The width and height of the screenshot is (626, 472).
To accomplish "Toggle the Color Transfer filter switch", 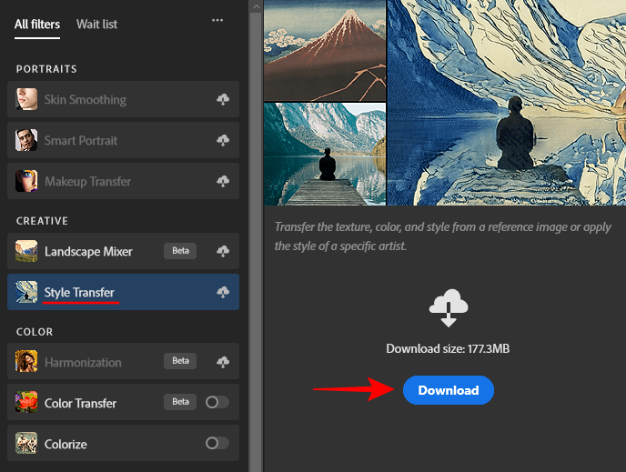I will point(217,402).
